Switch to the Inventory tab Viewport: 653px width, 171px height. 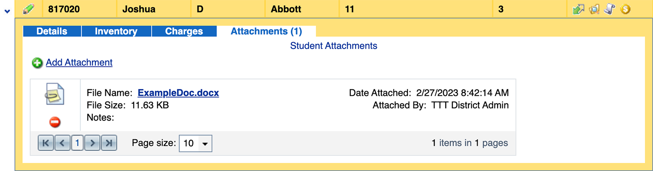[116, 31]
